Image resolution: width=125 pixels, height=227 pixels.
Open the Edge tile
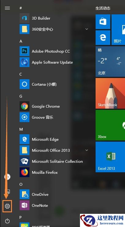103,38
